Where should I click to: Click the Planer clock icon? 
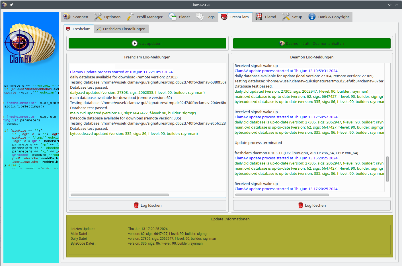click(173, 17)
